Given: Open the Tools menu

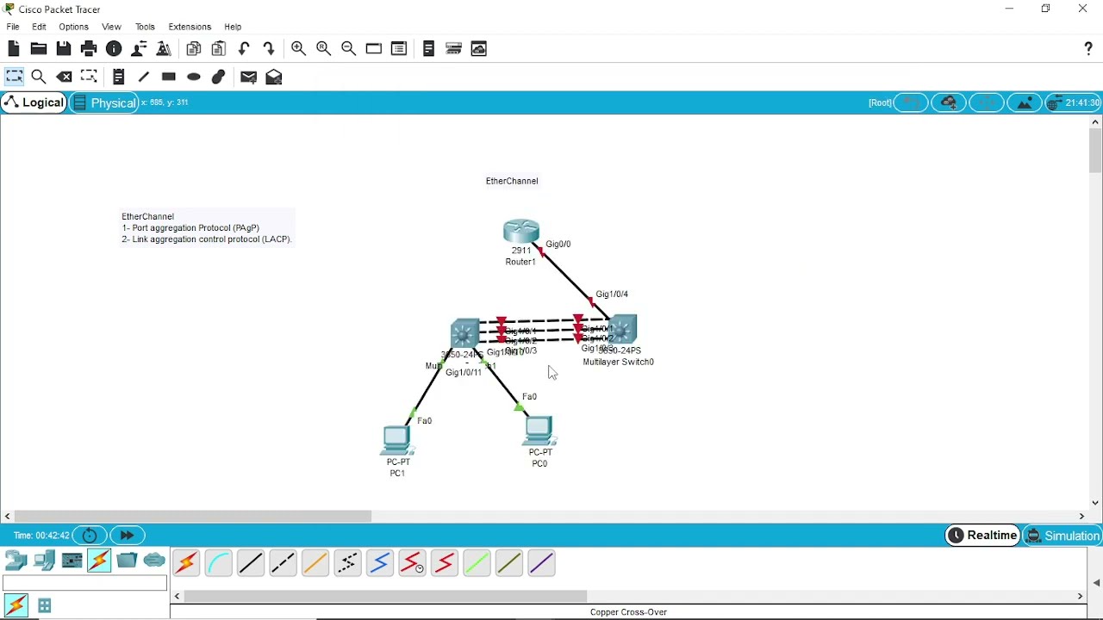Looking at the screenshot, I should [x=146, y=27].
